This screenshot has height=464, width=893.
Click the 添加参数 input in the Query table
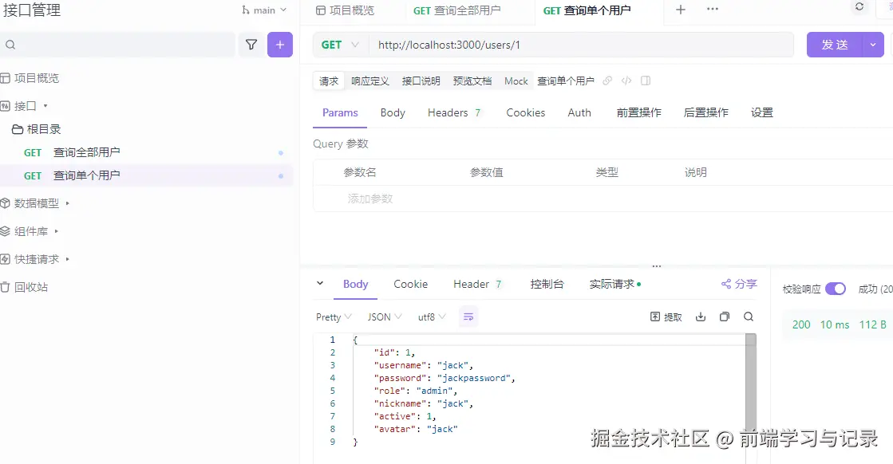tap(370, 199)
